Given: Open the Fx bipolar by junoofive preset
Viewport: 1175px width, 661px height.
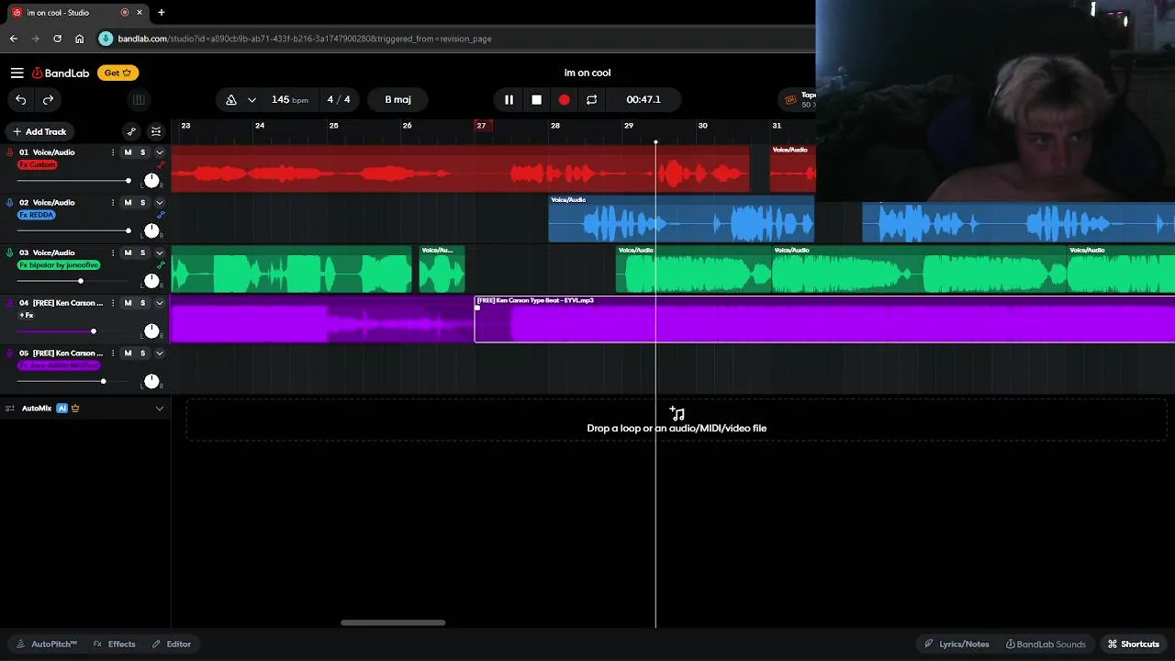Looking at the screenshot, I should [59, 265].
